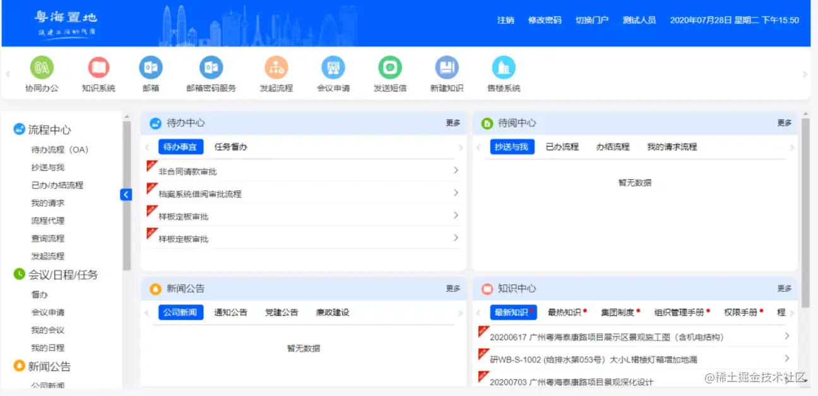Screen dimensions: 818x396
Task: Click 更多 in the 待阅中心 panel
Action: 785,123
